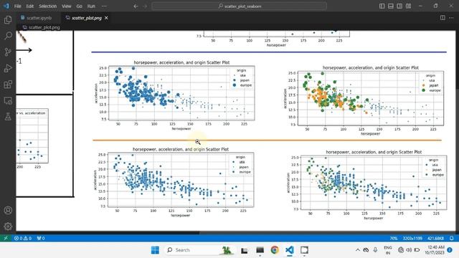Click the bottom-right green and blue scatter plot
The image size is (459, 258).
[x=367, y=184]
